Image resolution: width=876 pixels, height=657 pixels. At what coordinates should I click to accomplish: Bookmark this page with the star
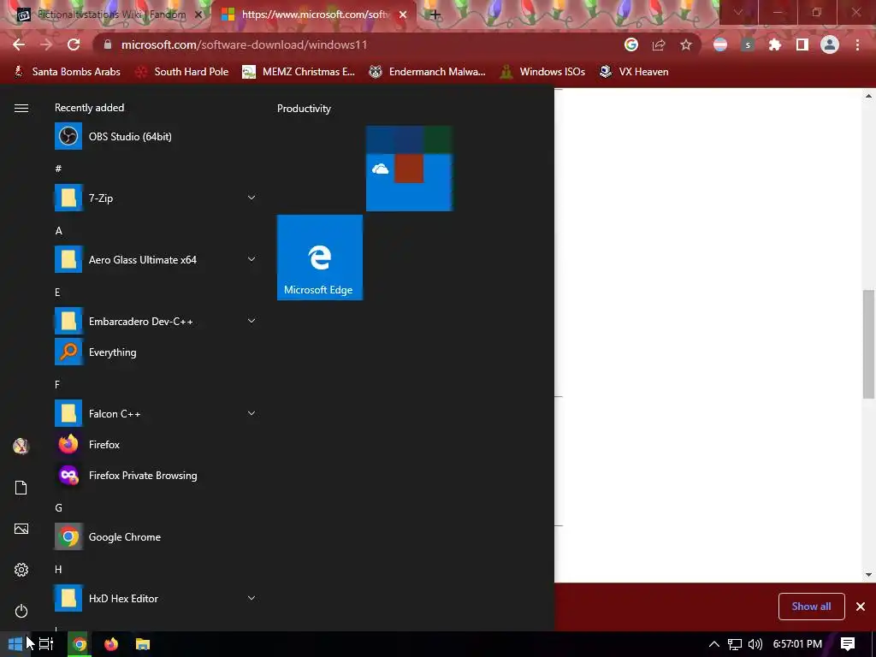click(x=686, y=44)
